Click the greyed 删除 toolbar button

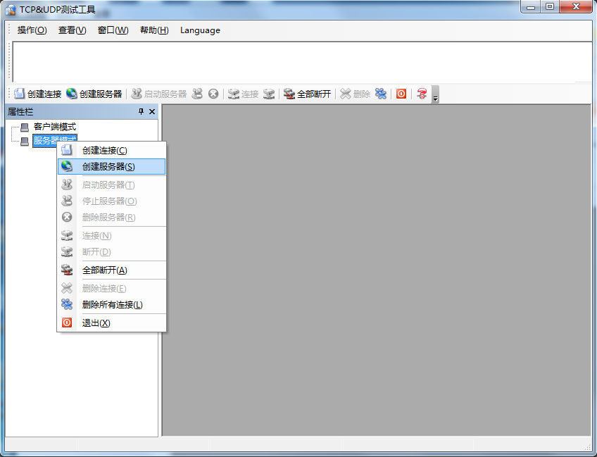tap(355, 94)
